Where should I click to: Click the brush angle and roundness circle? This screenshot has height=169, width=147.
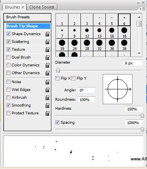[x=117, y=89]
